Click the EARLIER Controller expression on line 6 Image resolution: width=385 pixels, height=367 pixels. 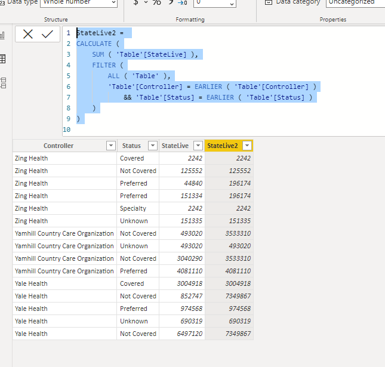click(x=255, y=87)
